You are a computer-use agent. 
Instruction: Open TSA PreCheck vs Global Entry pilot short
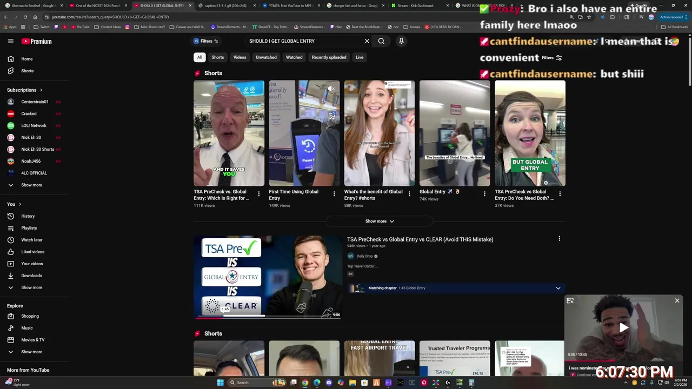229,133
